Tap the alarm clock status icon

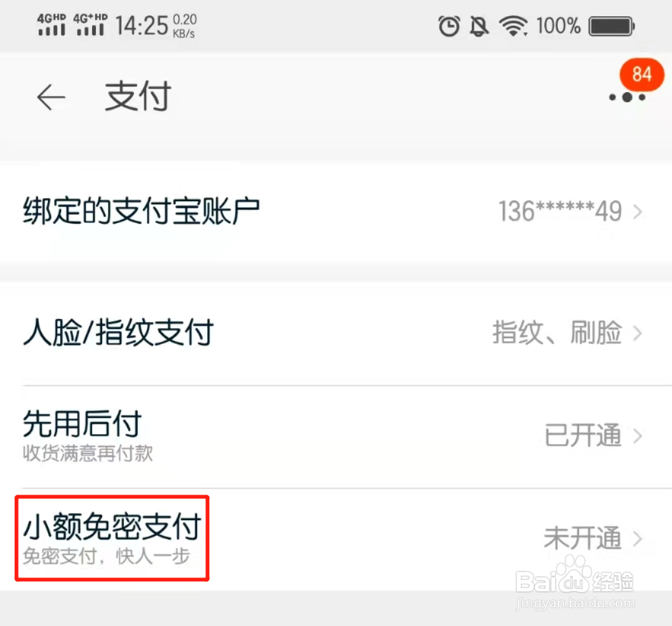pos(449,26)
